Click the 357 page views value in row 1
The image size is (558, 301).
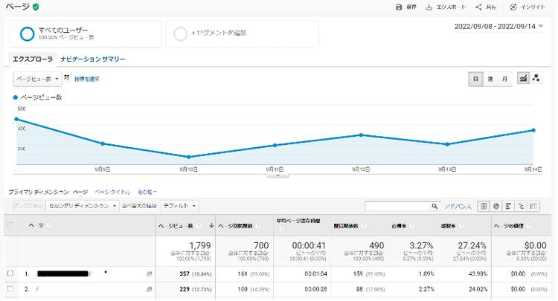coord(185,274)
